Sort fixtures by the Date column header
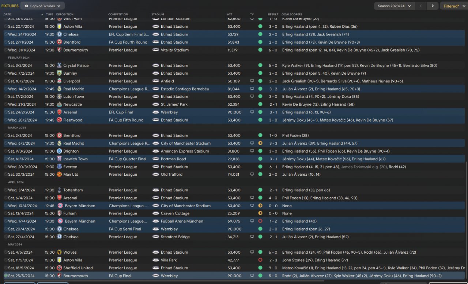The width and height of the screenshot is (468, 284). (x=7, y=14)
